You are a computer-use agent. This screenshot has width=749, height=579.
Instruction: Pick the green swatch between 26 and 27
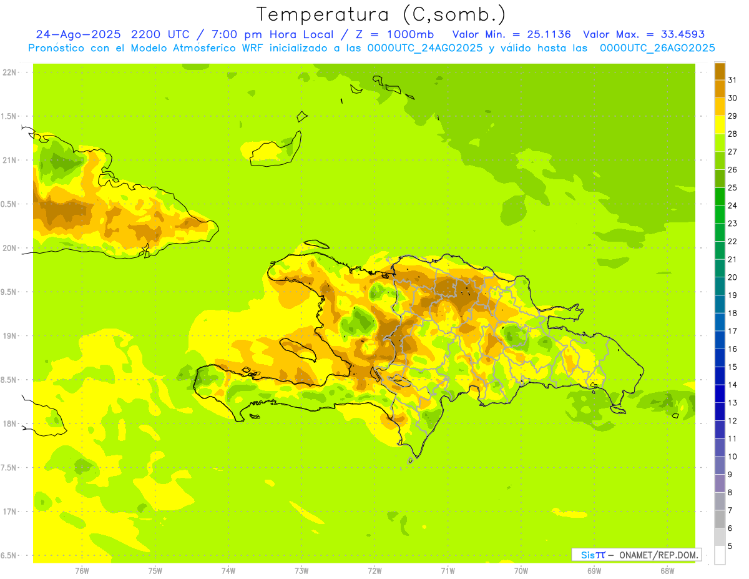click(x=720, y=161)
